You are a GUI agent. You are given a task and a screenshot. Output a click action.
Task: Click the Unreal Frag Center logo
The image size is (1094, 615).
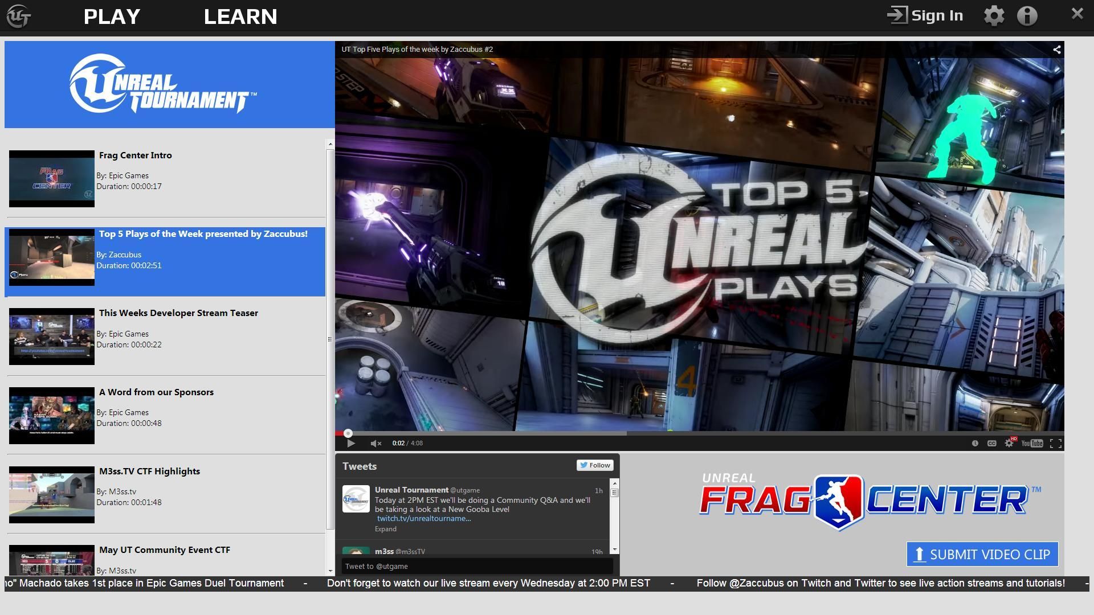pos(870,501)
